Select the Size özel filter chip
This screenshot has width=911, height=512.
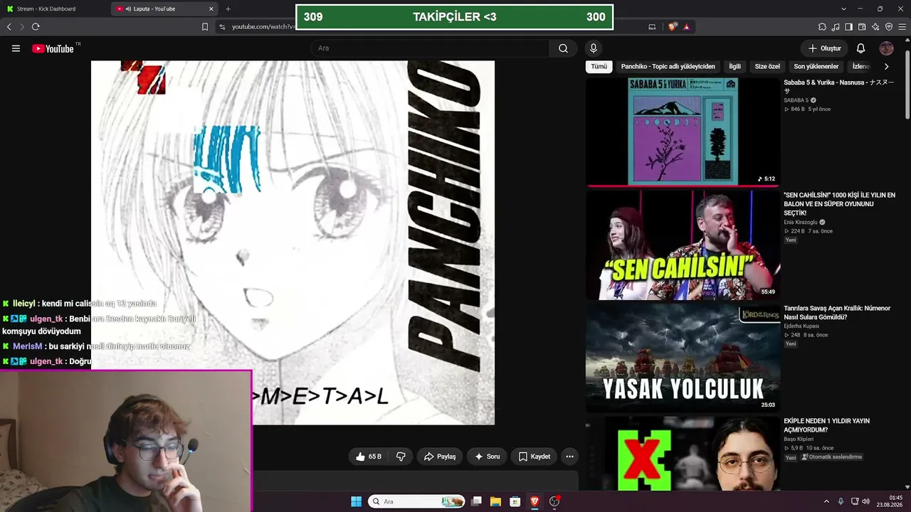(x=767, y=66)
